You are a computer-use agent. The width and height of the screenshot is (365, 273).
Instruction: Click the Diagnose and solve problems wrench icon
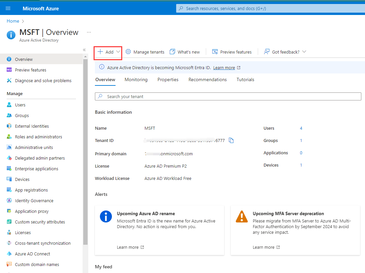point(9,80)
